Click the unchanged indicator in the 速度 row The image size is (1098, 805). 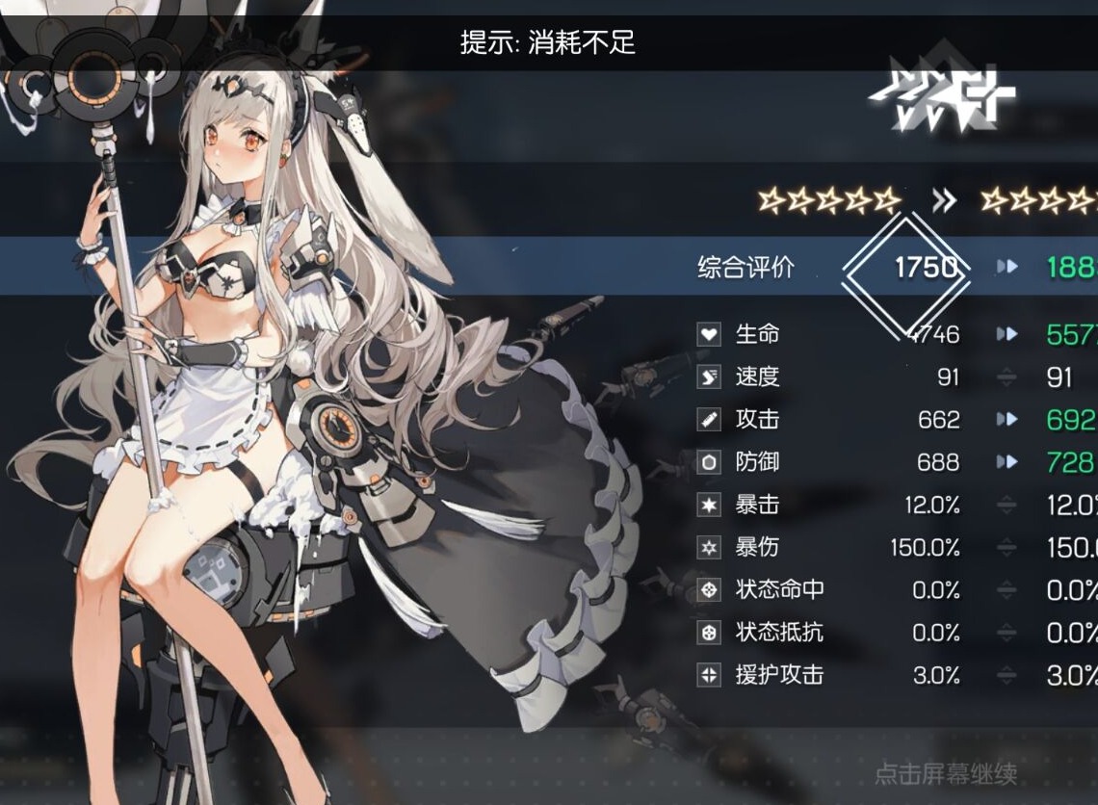(1006, 377)
